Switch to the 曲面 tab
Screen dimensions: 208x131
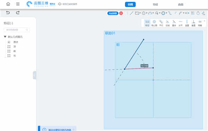tap(181, 4)
